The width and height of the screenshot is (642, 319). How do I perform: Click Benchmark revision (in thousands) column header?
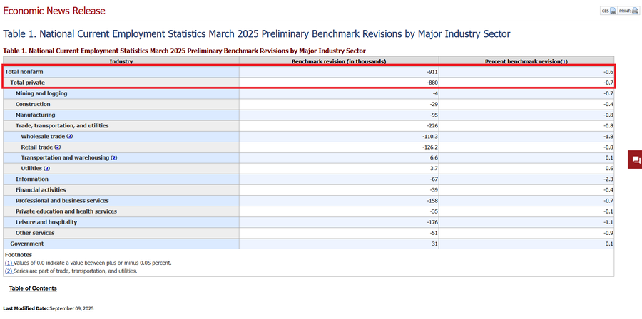(x=339, y=61)
